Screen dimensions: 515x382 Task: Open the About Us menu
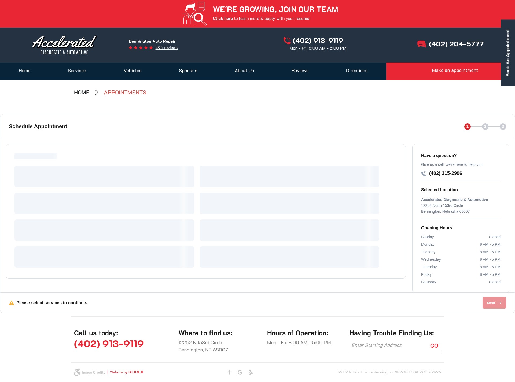pos(244,71)
